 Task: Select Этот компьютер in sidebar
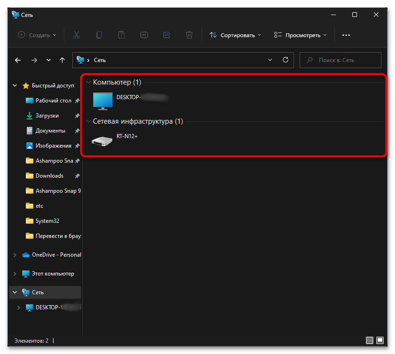tap(53, 274)
